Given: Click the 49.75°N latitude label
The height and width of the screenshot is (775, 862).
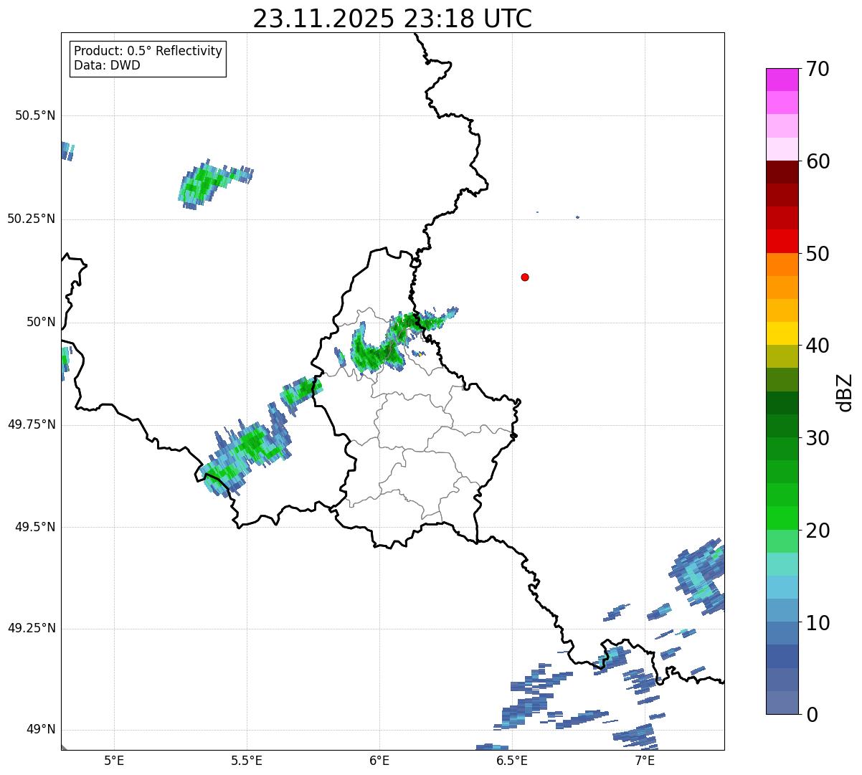Looking at the screenshot, I should 32,425.
